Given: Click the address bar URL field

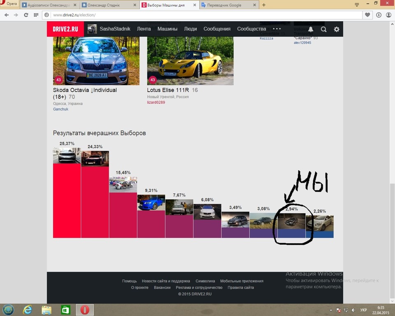Looking at the screenshot, I should click(202, 15).
